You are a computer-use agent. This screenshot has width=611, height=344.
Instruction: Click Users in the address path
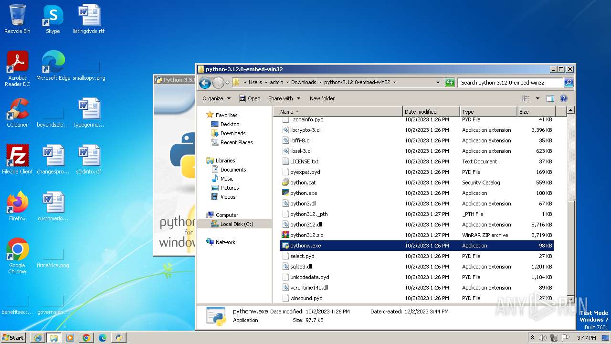(255, 82)
